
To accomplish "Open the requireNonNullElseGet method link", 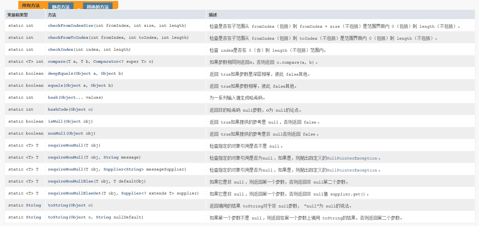I will pos(74,193).
